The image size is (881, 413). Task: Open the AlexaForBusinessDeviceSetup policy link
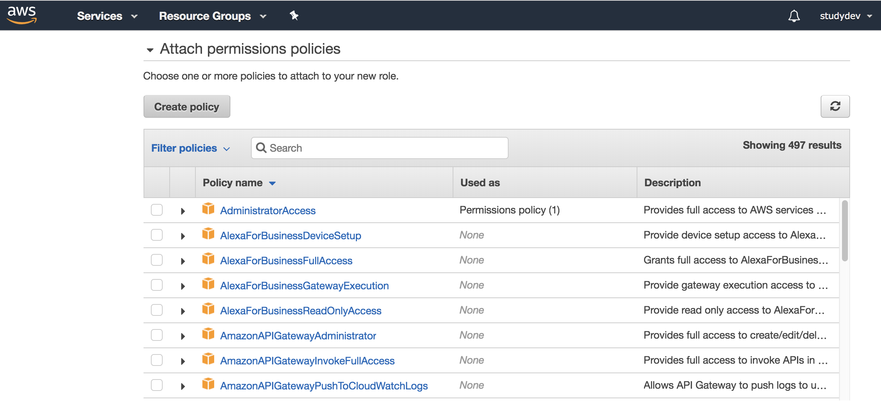coord(290,236)
